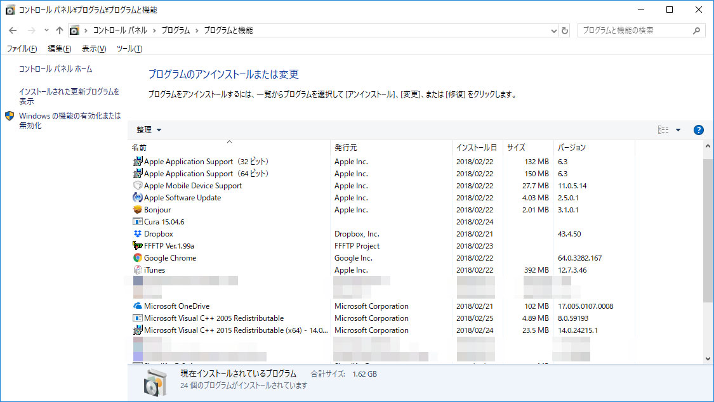Go up one folder level

pos(60,30)
